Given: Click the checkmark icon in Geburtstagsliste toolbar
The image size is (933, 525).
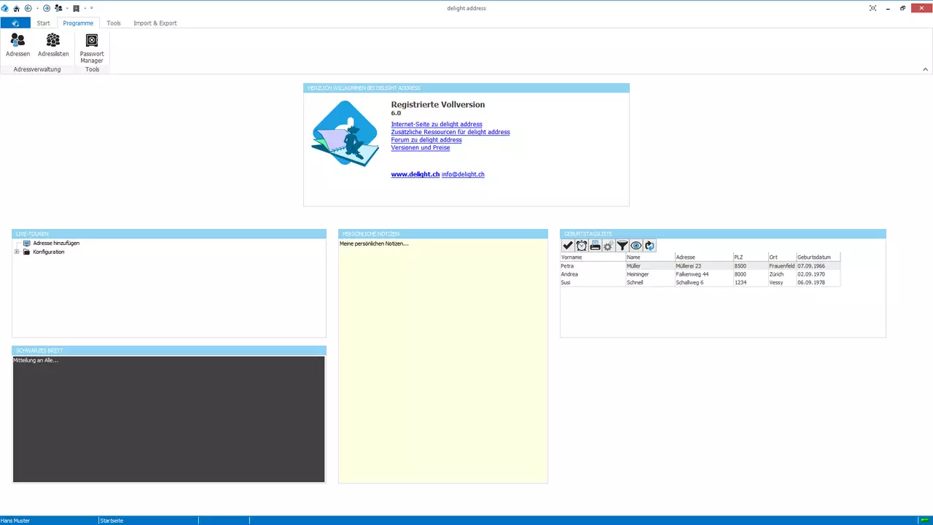Looking at the screenshot, I should (x=568, y=246).
